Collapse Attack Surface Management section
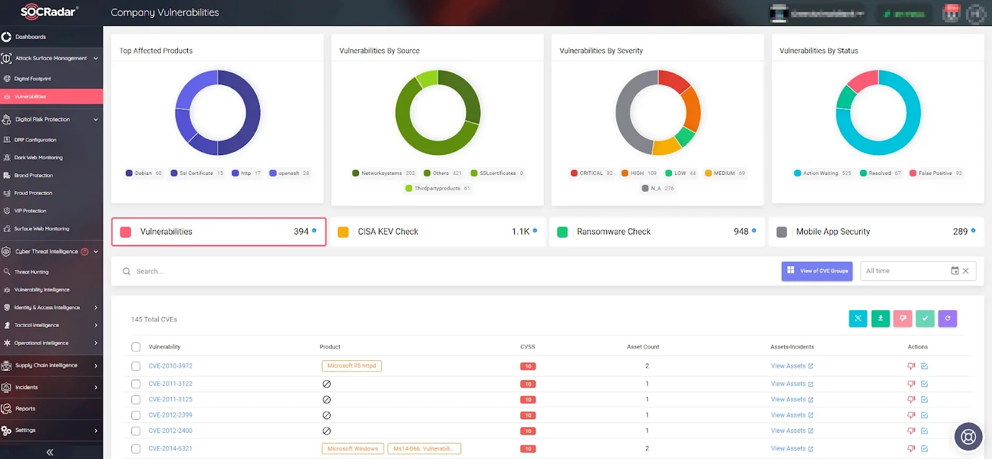The width and height of the screenshot is (992, 459). [95, 58]
